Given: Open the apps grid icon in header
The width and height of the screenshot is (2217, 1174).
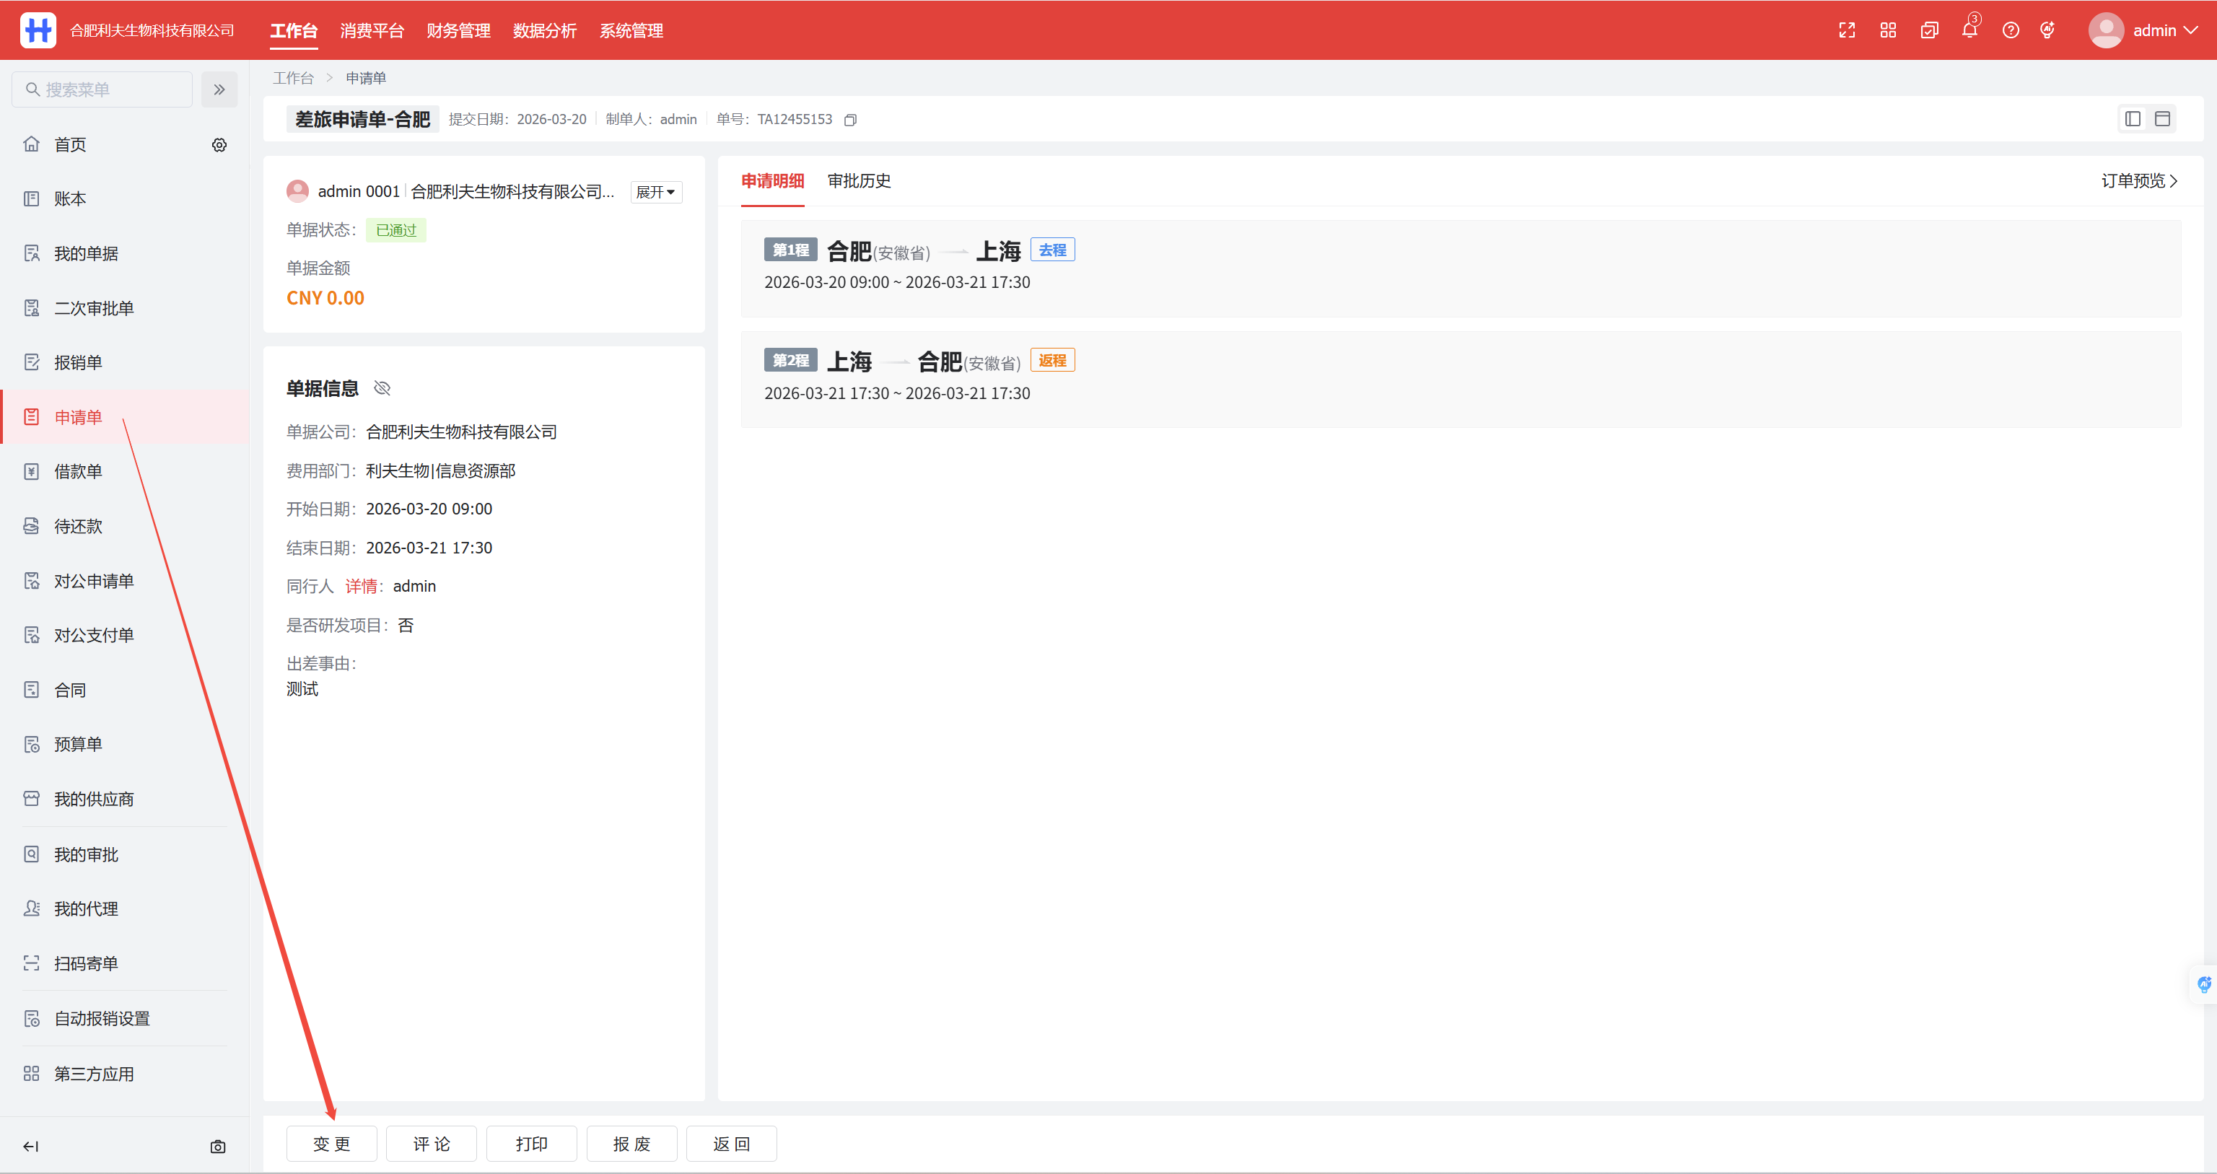Looking at the screenshot, I should 1888,30.
